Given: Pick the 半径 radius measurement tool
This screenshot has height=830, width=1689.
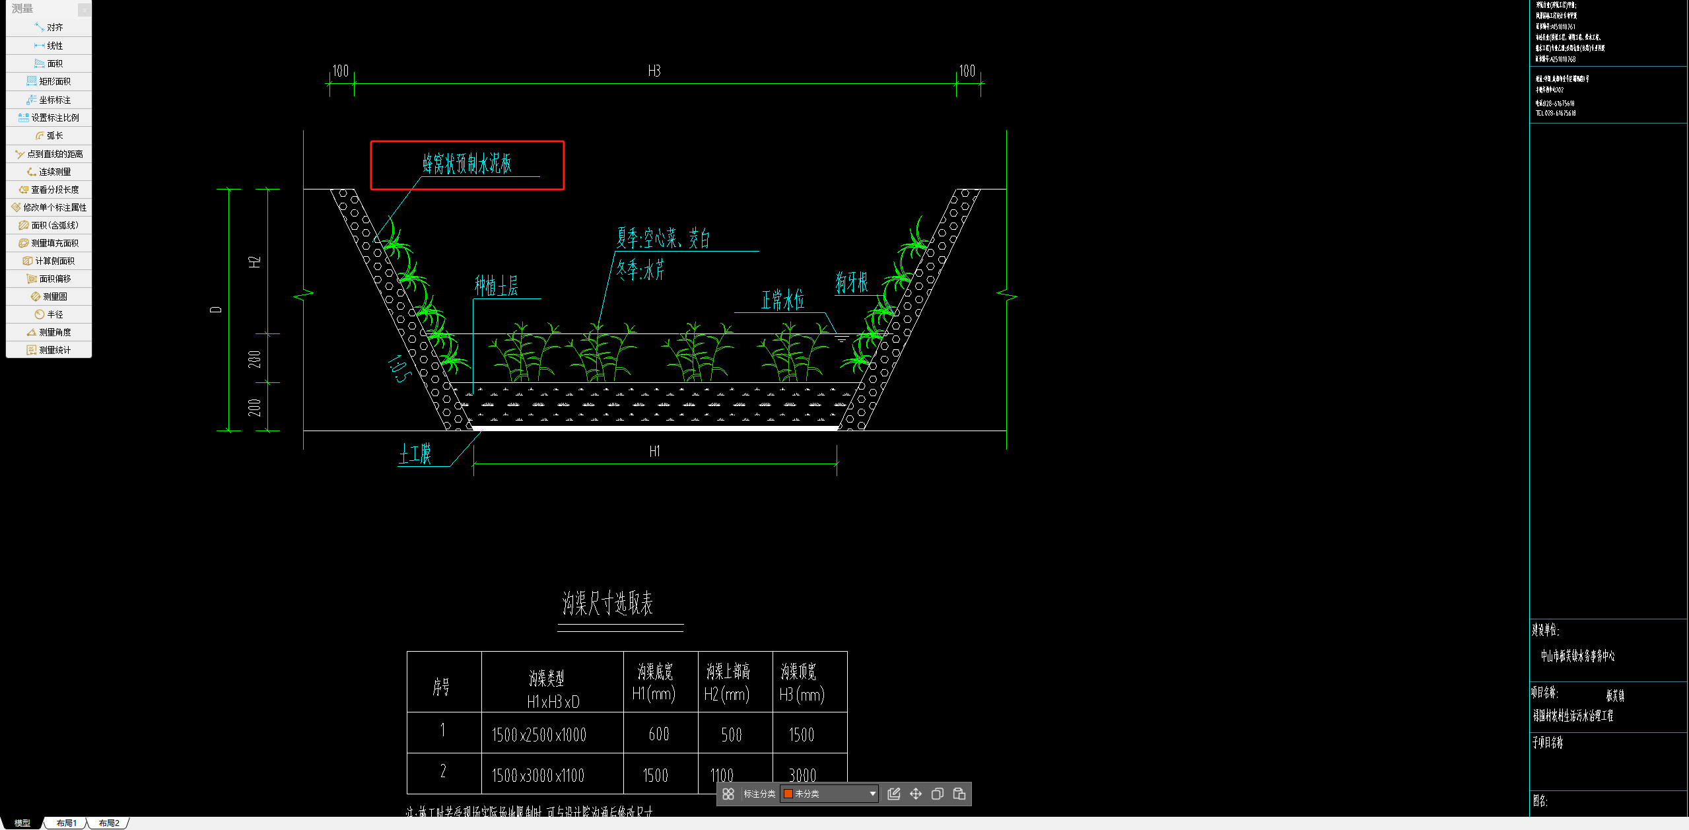Looking at the screenshot, I should [49, 314].
